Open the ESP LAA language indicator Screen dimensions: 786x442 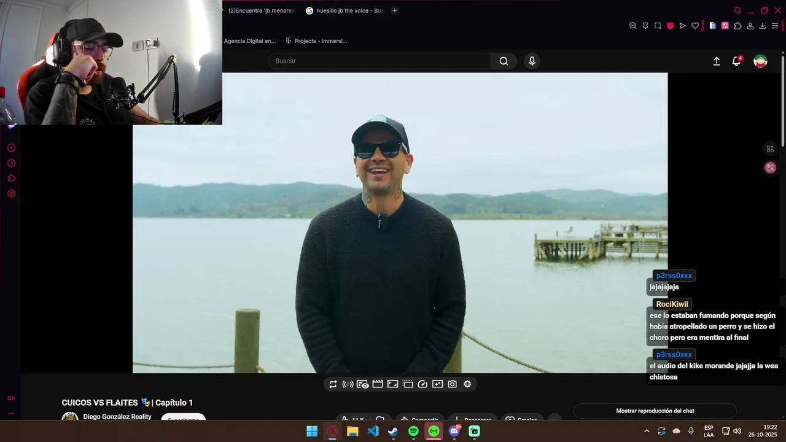709,431
